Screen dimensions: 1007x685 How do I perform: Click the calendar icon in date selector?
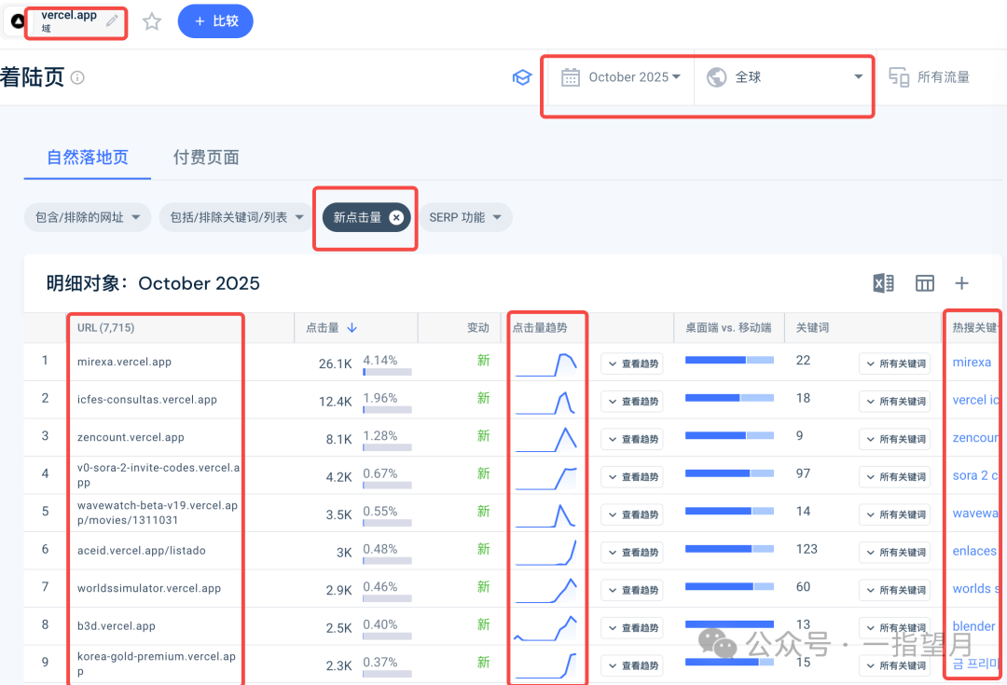[x=571, y=77]
